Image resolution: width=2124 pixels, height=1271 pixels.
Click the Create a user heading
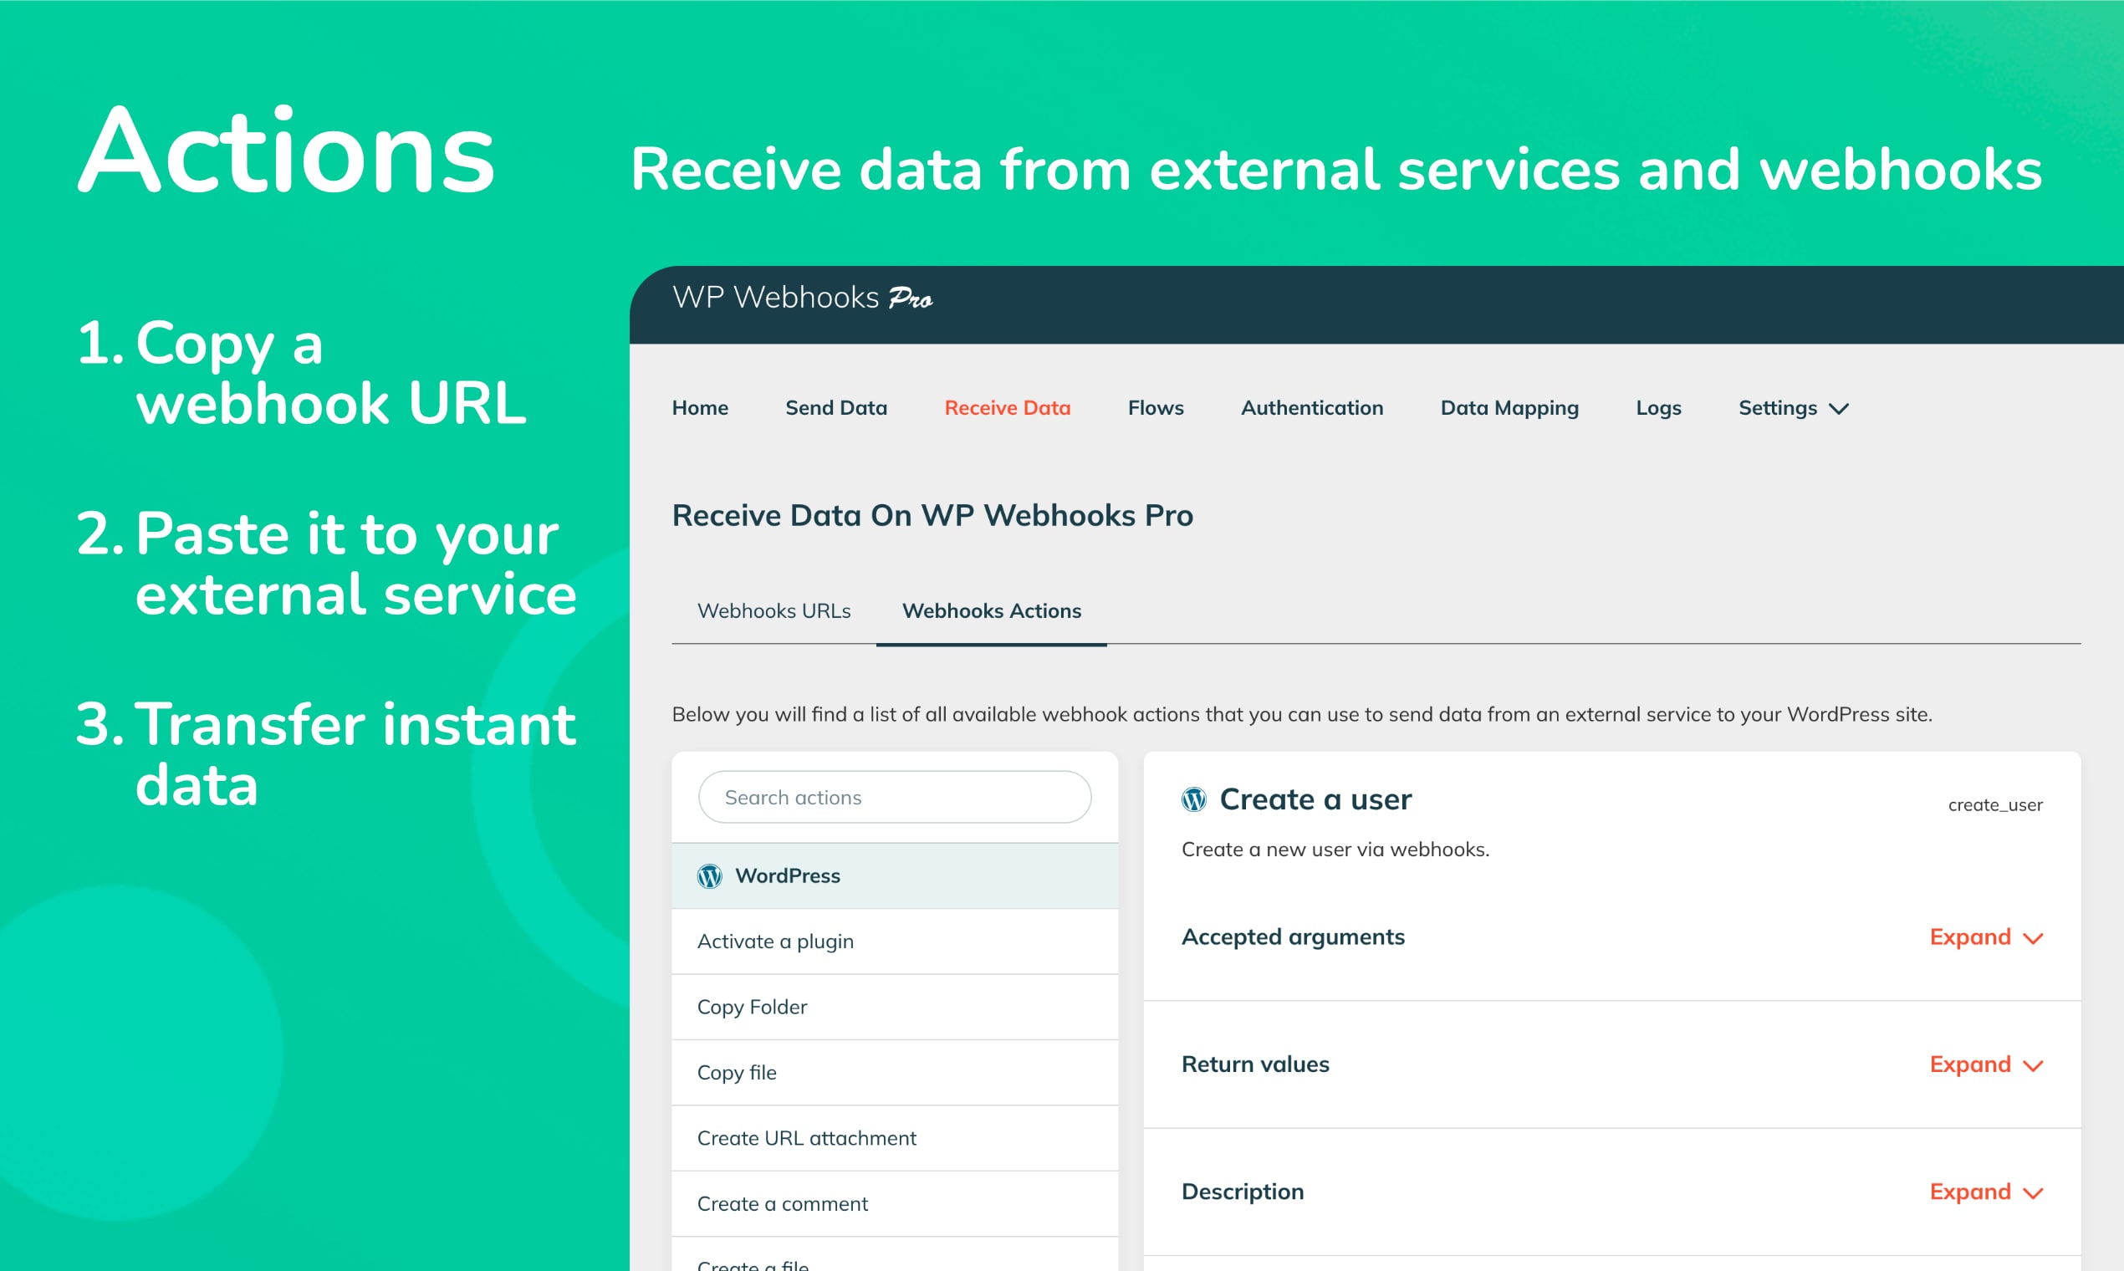[x=1315, y=799]
